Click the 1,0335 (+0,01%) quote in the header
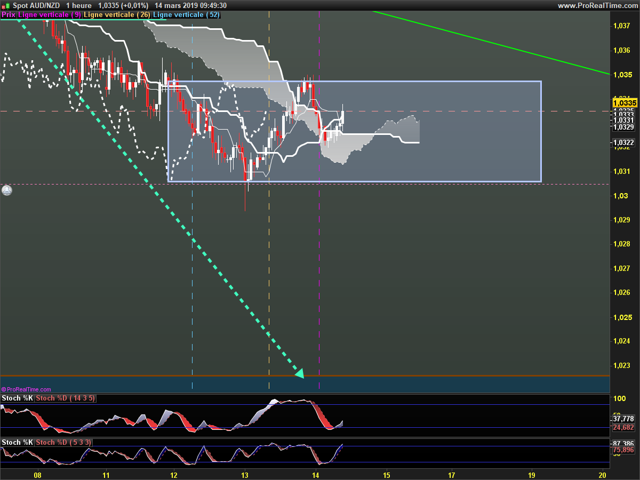 pos(123,5)
